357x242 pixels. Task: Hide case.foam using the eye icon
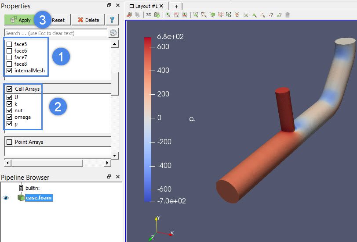6,198
